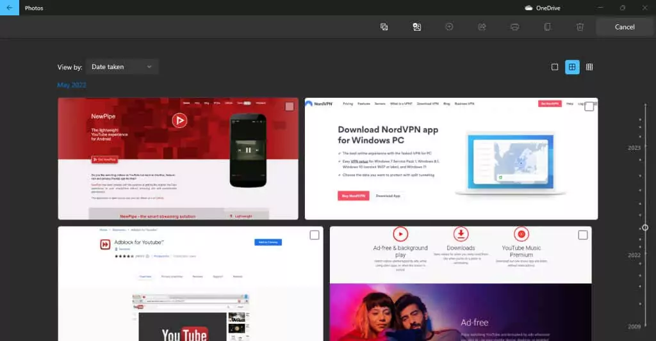Switch to small grid view

coord(589,67)
